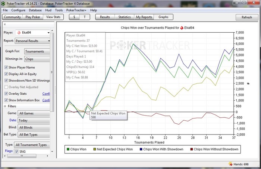Image resolution: width=261 pixels, height=169 pixels.
Task: Open the Date filter Today dropdown
Action: click(34, 120)
